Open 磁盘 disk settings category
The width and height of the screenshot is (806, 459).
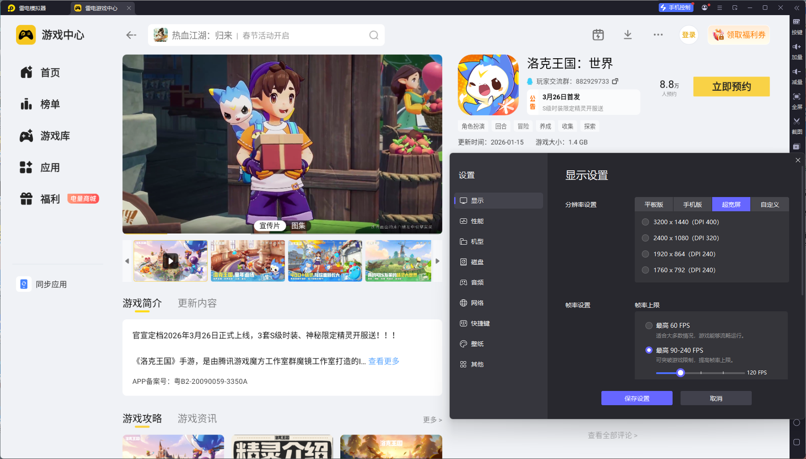point(499,262)
